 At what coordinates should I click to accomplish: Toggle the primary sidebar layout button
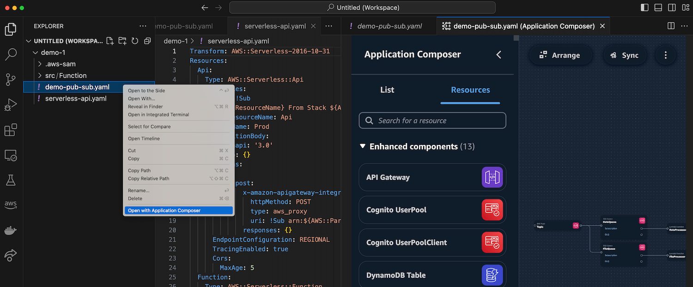point(644,7)
